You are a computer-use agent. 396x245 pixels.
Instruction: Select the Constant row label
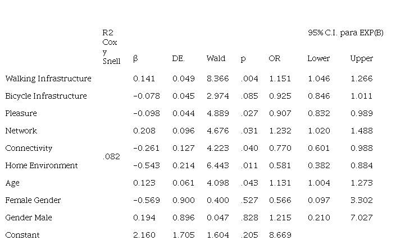click(x=22, y=235)
